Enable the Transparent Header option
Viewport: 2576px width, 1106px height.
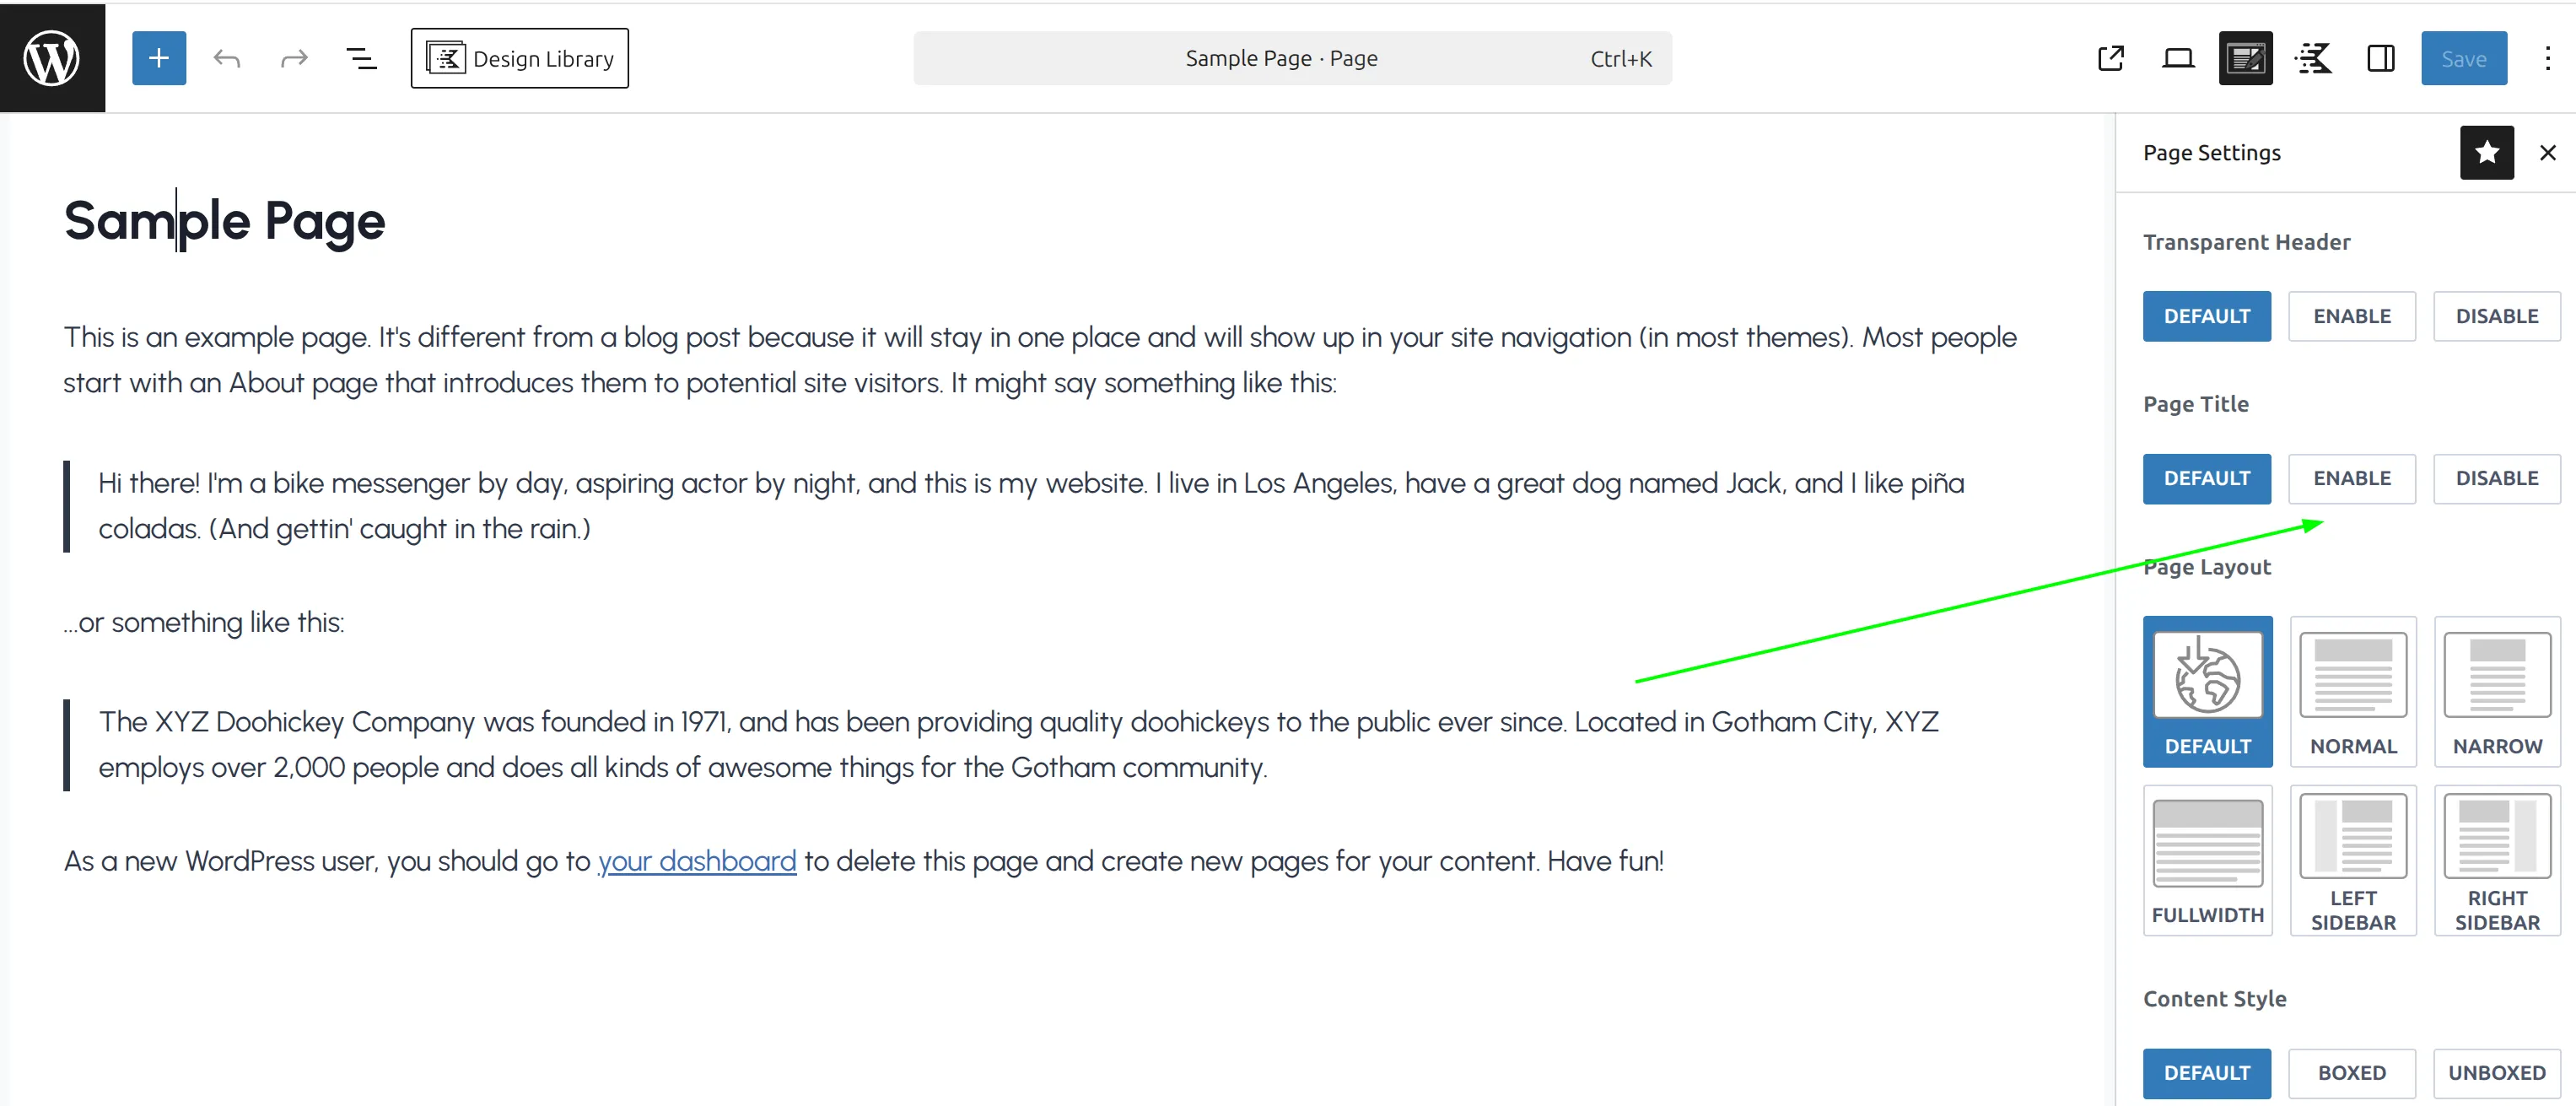click(x=2351, y=316)
